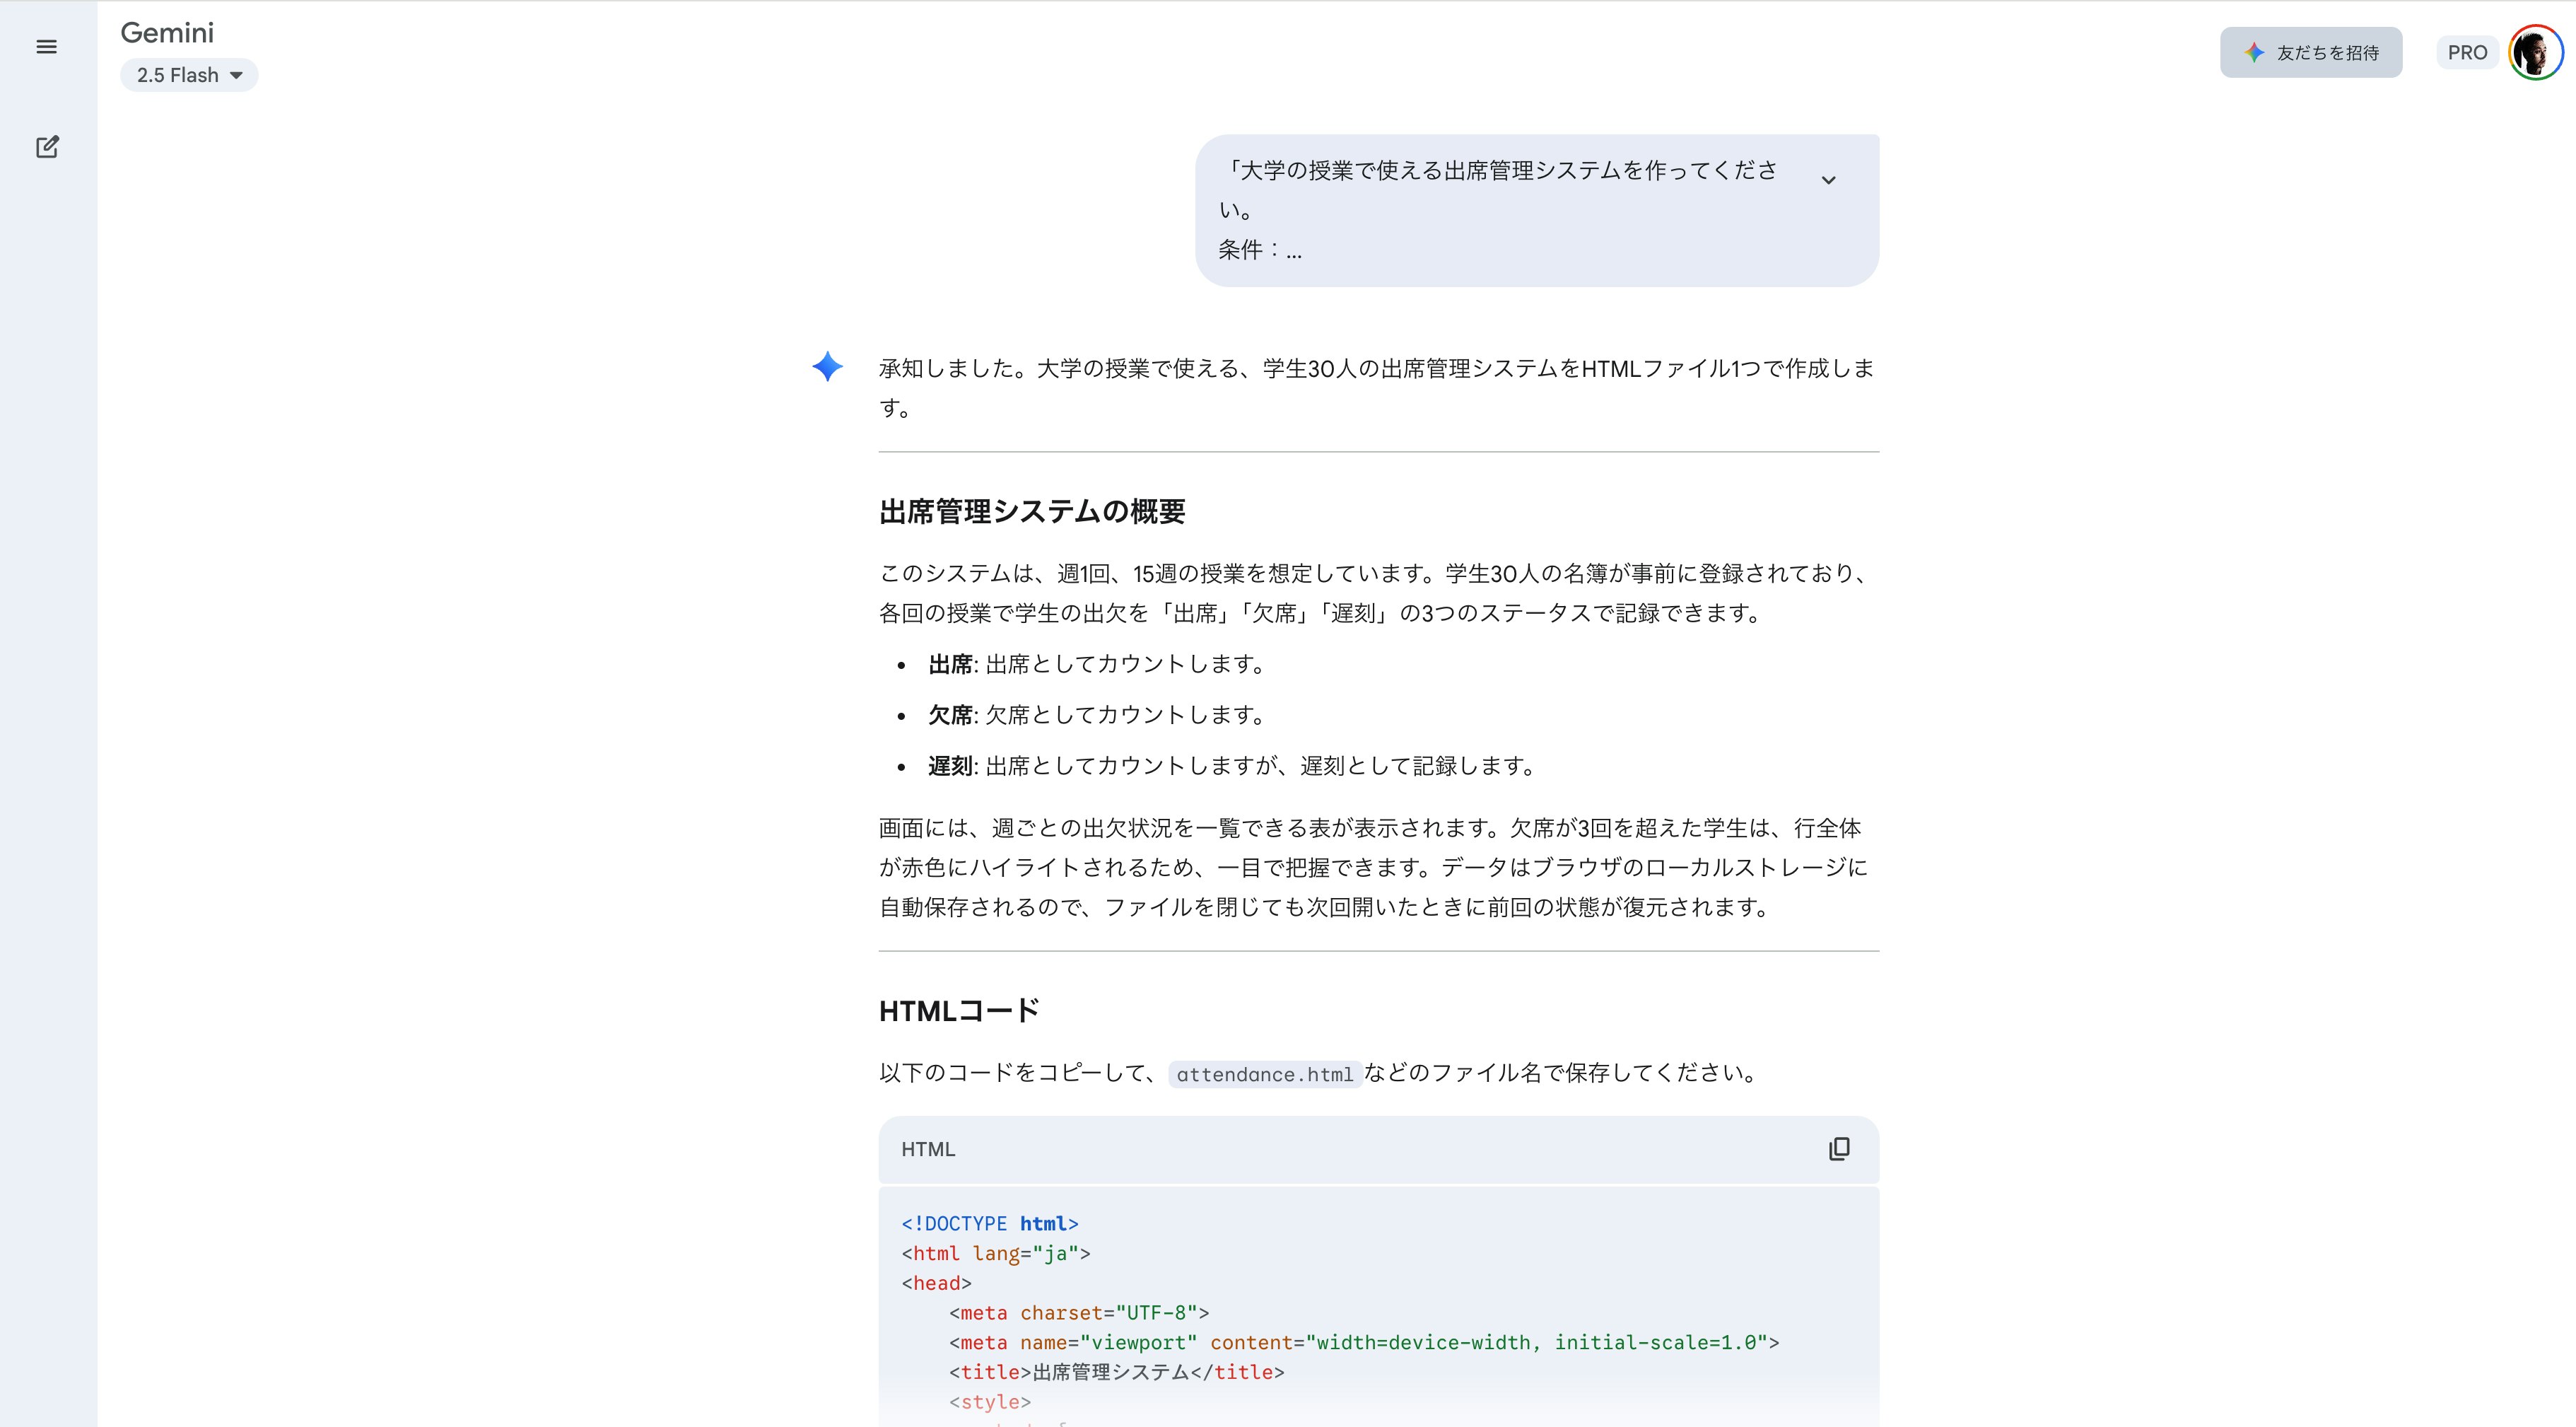
Task: Click the Gemini title to go home
Action: pos(167,32)
